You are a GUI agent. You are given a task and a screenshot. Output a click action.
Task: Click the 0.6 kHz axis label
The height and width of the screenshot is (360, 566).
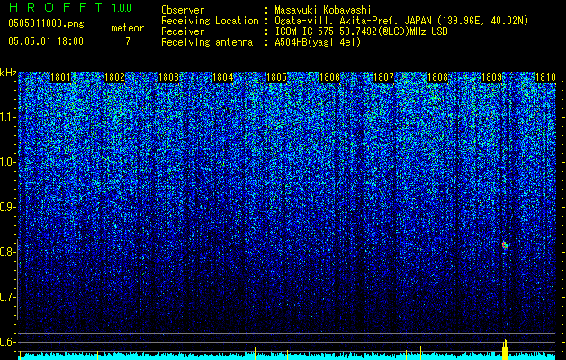point(7,342)
